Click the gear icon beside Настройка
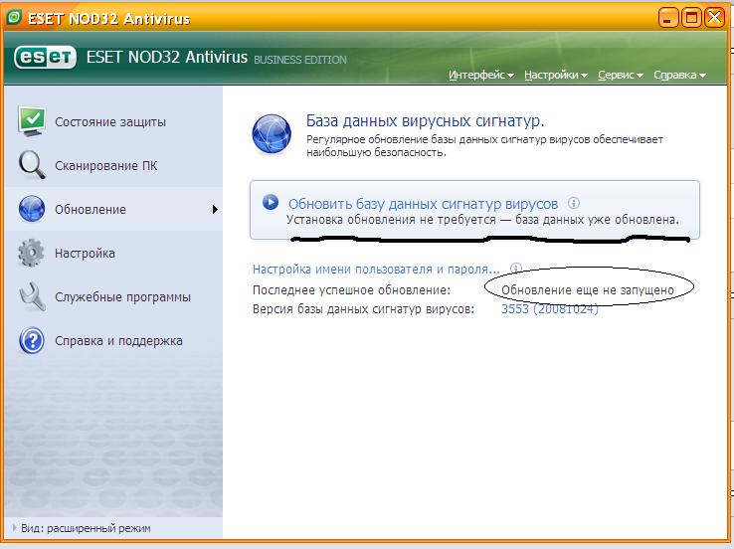Screen dimensions: 734x549 pos(31,253)
